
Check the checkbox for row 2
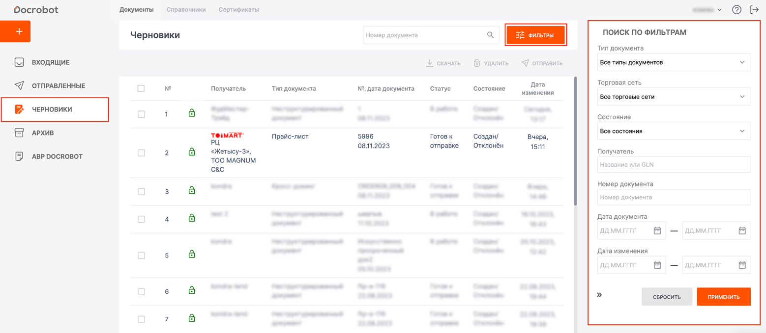pyautogui.click(x=142, y=153)
